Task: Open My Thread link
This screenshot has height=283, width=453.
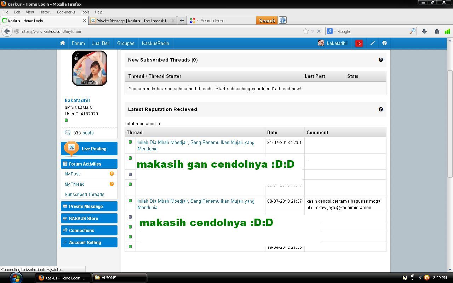Action: click(x=75, y=184)
